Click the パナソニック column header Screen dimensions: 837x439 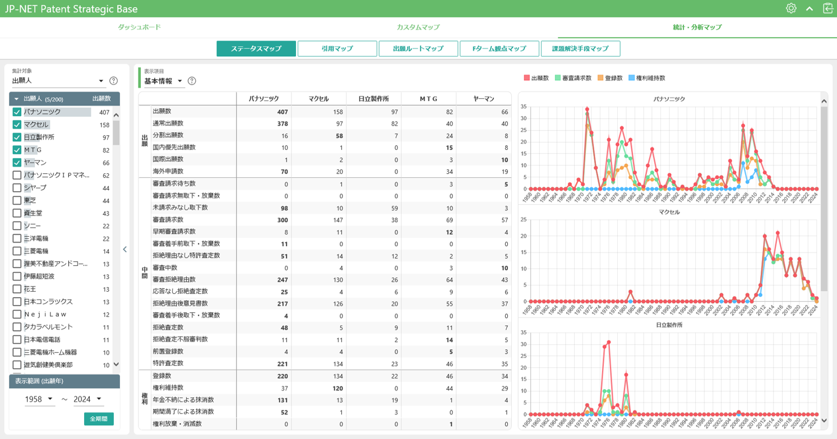click(x=263, y=99)
